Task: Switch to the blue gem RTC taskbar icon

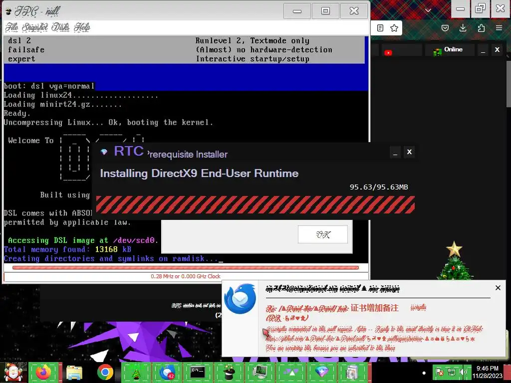Action: click(x=321, y=372)
